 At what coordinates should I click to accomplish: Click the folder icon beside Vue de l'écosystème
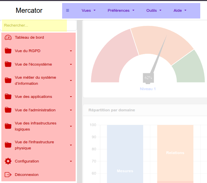point(8,64)
